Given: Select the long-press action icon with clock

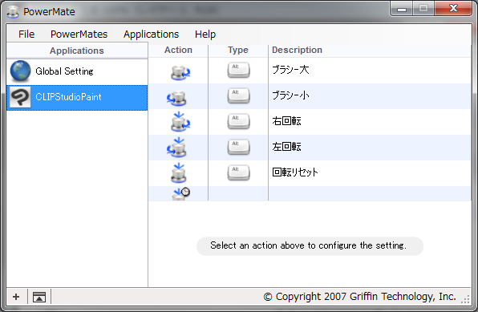Looking at the screenshot, I should pos(181,193).
